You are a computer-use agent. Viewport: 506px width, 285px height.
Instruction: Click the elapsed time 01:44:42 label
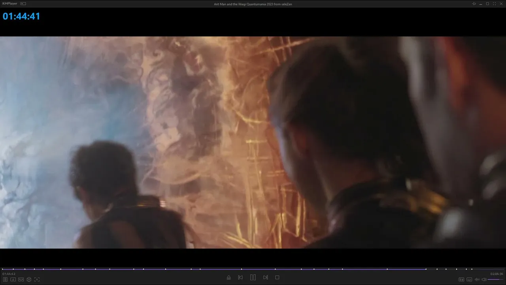pos(9,274)
